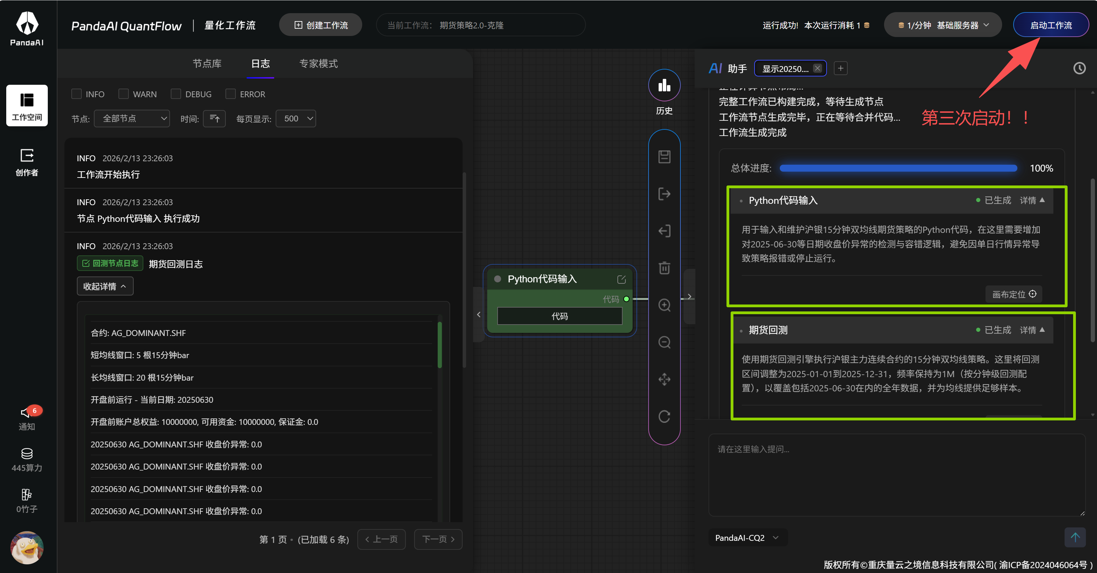Switch to the 日志 tab
Screen dimensions: 1097x573
[260, 63]
